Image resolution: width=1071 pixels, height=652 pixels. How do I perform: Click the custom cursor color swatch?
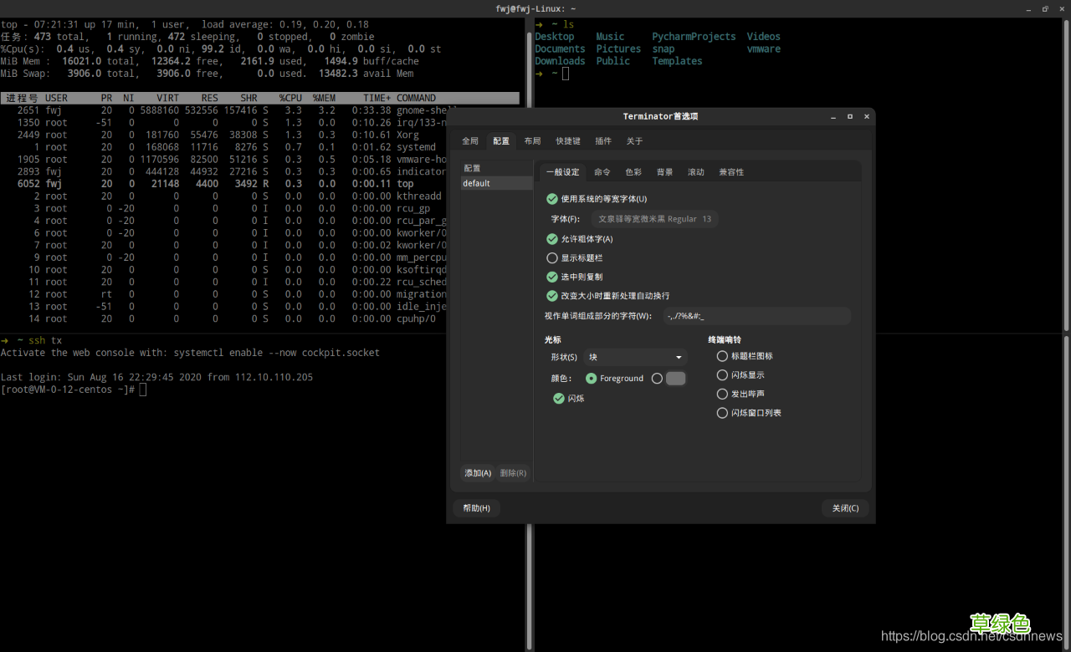click(x=675, y=379)
